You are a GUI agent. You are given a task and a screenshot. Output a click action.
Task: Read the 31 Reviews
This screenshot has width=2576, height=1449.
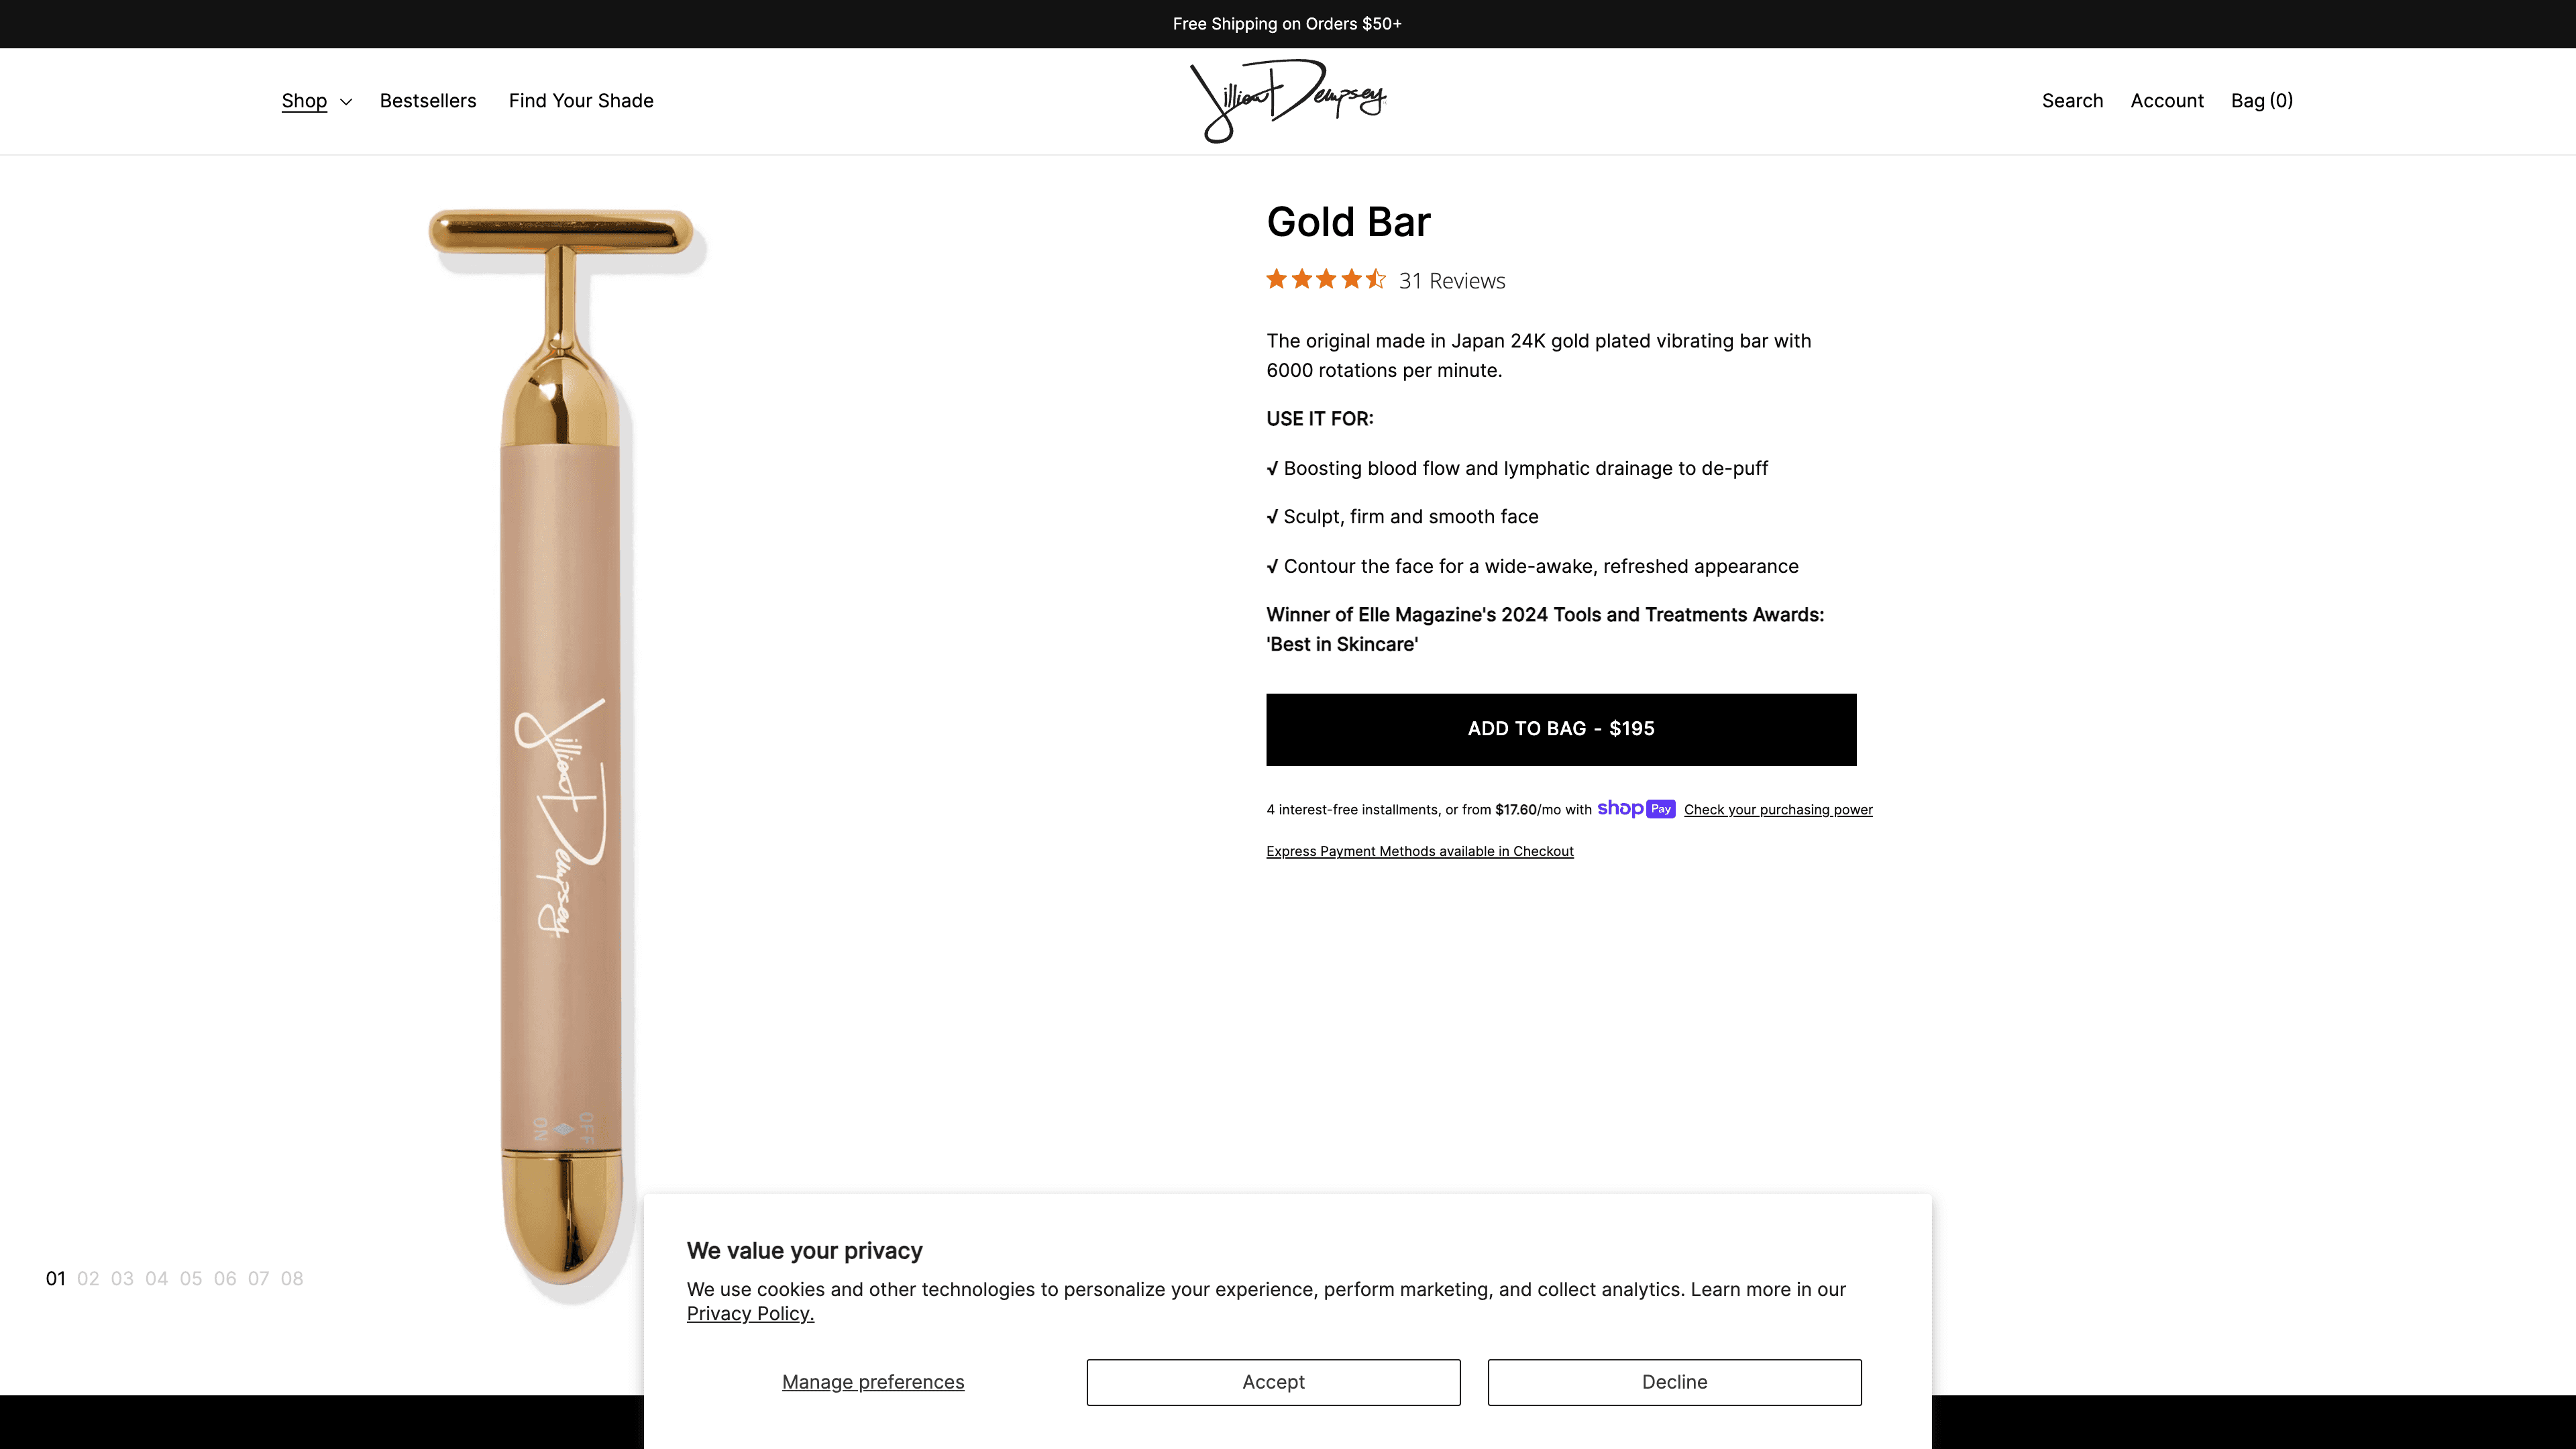pyautogui.click(x=1452, y=281)
